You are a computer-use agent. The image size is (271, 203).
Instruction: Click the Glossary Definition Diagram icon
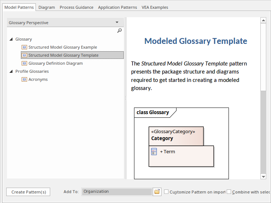25,63
